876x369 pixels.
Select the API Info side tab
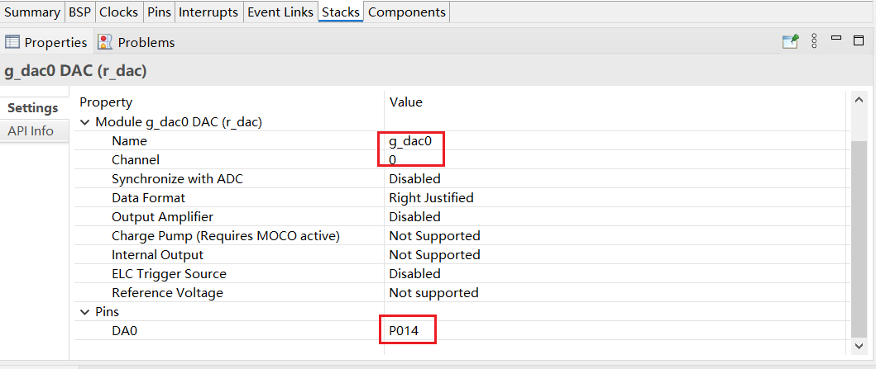tap(31, 131)
